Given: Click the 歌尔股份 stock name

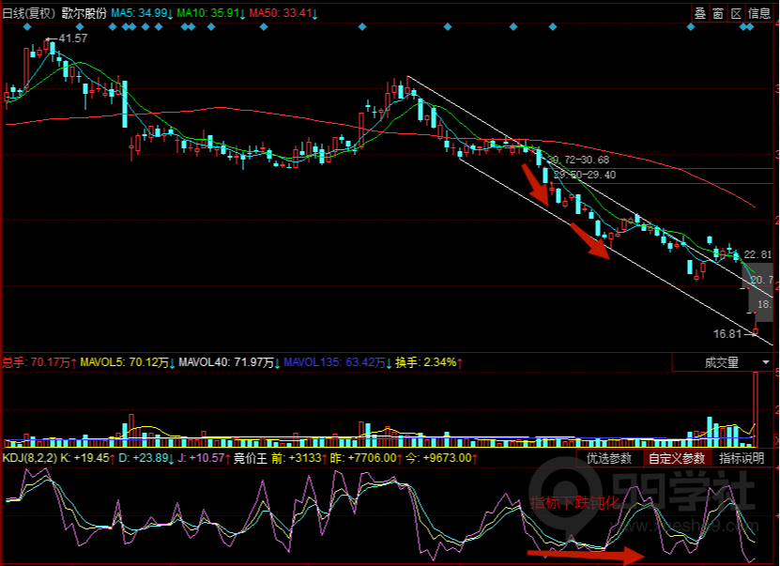Looking at the screenshot, I should pos(84,14).
